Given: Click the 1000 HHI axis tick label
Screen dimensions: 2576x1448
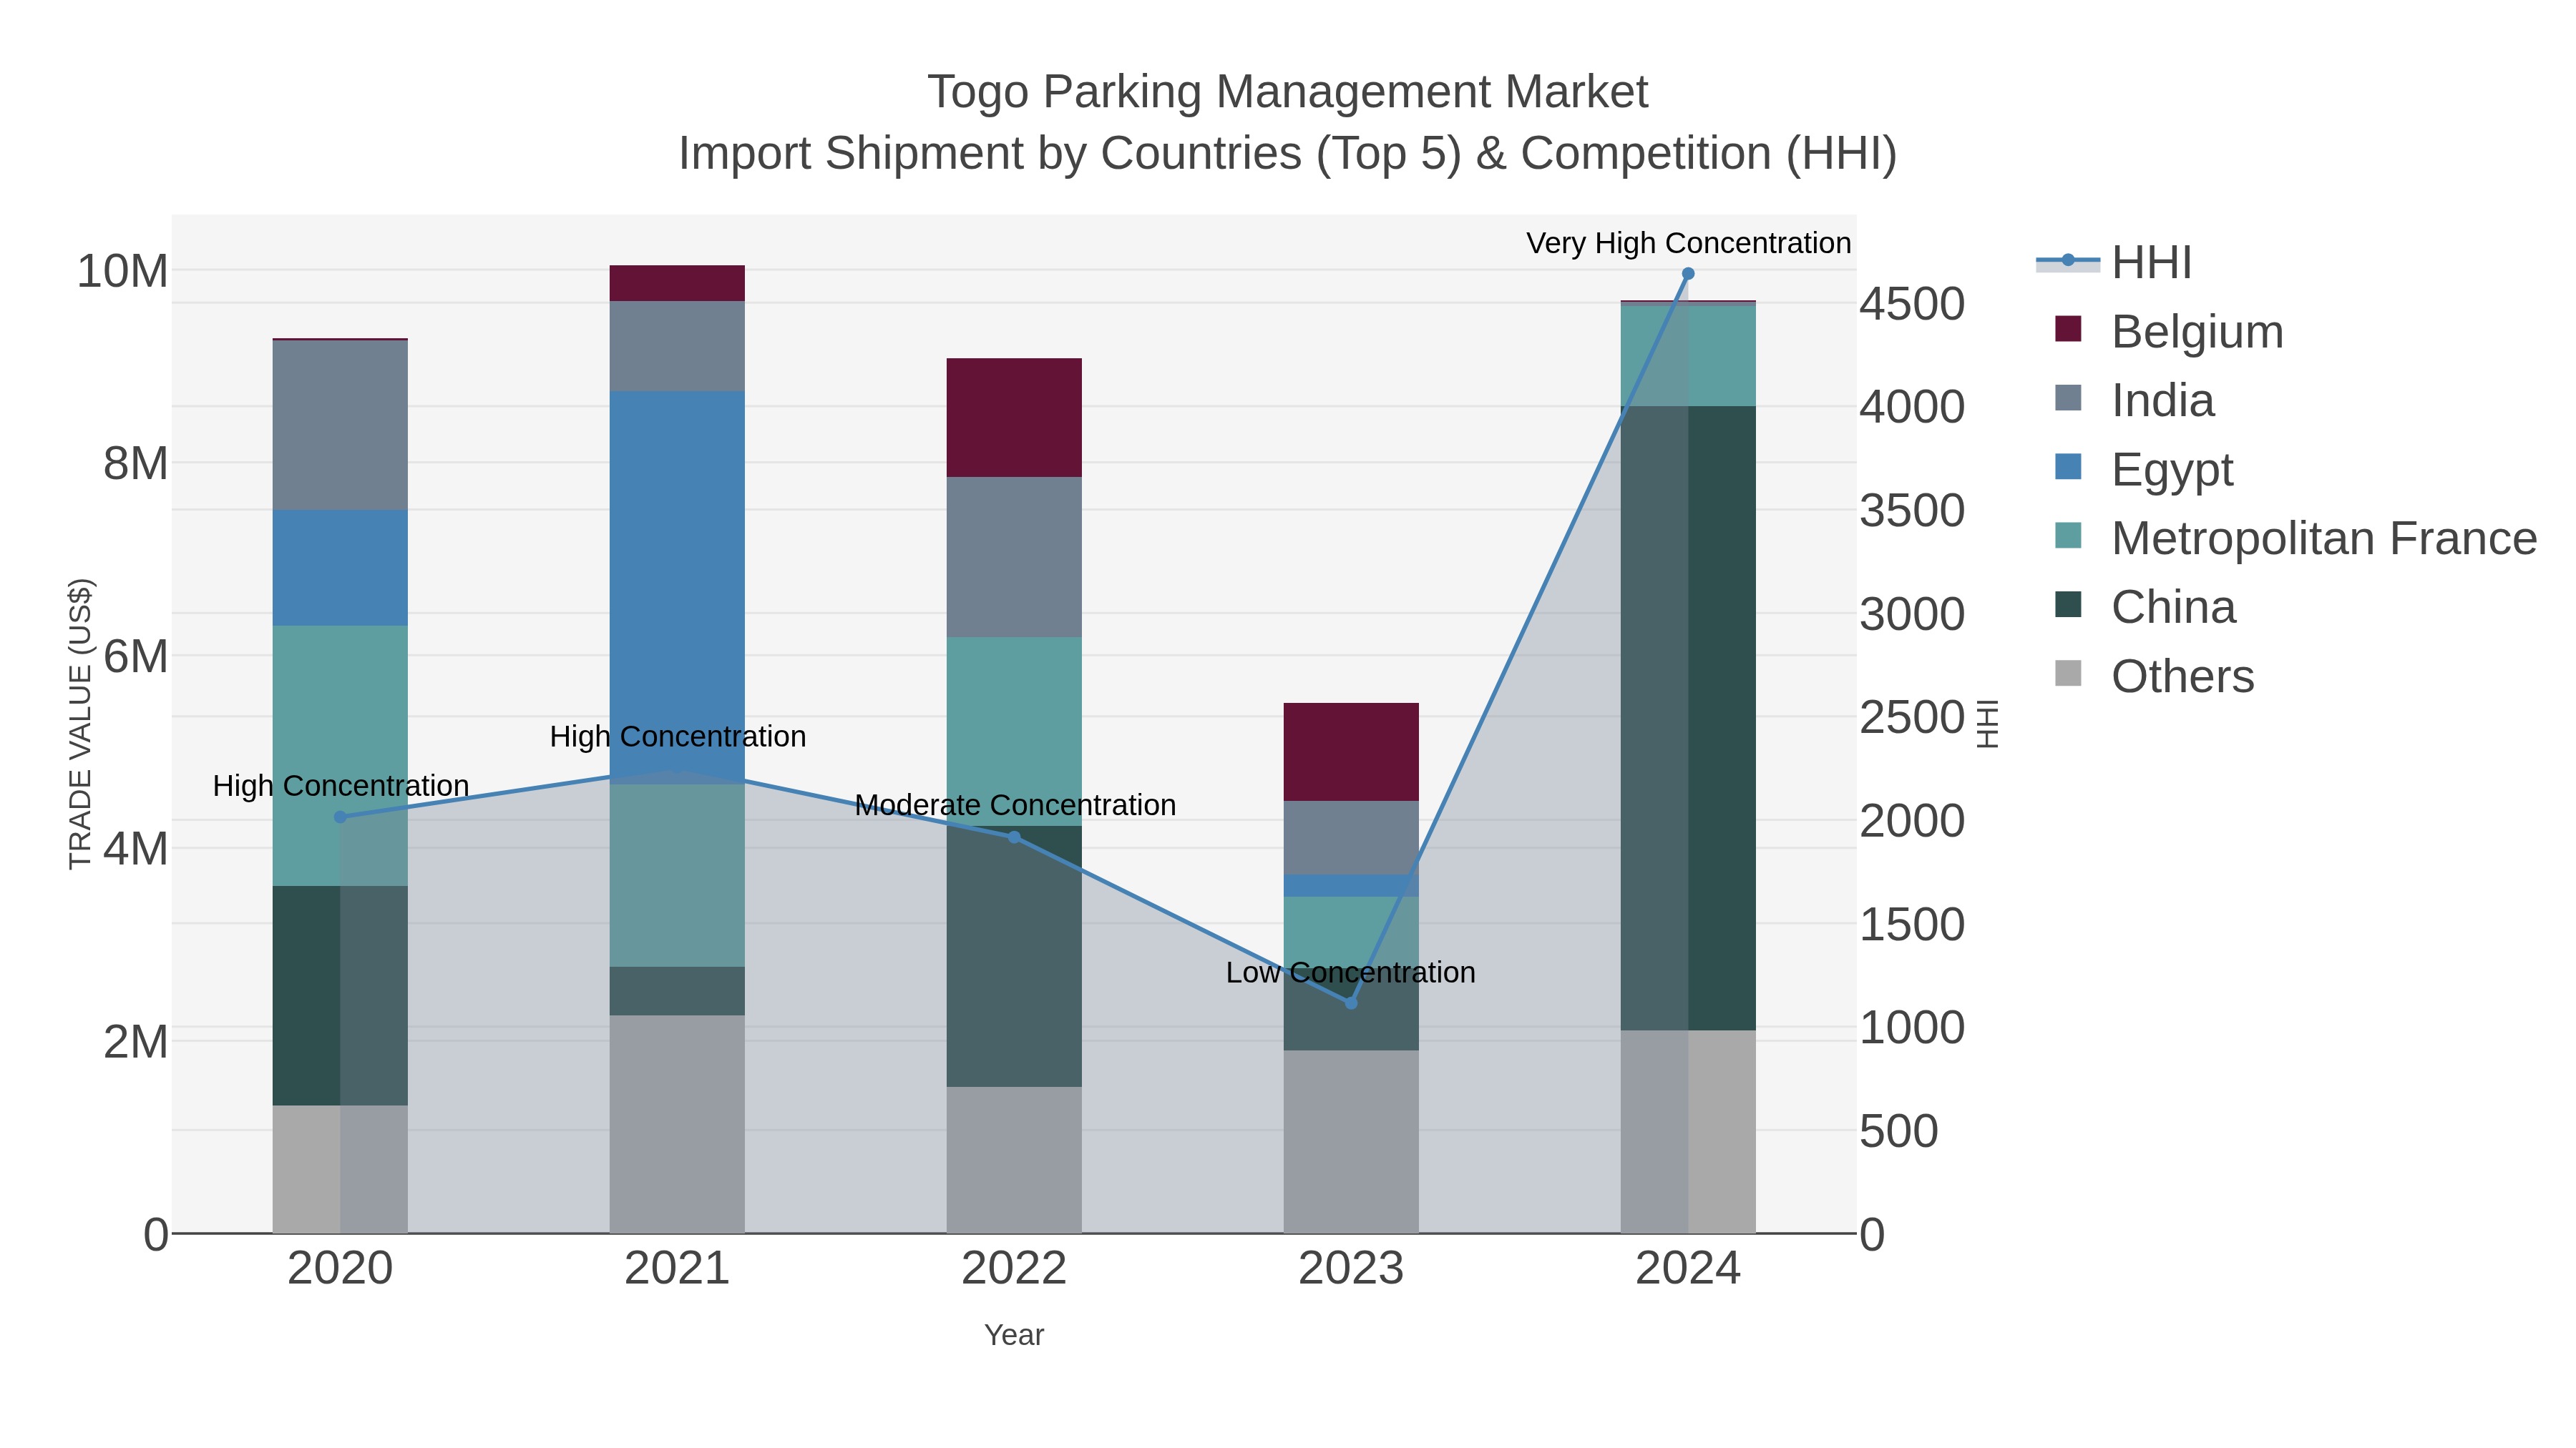Looking at the screenshot, I should point(1912,1028).
